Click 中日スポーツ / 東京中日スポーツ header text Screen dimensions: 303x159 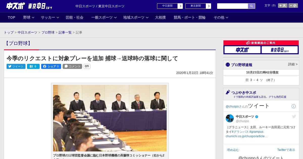pos(100,6)
